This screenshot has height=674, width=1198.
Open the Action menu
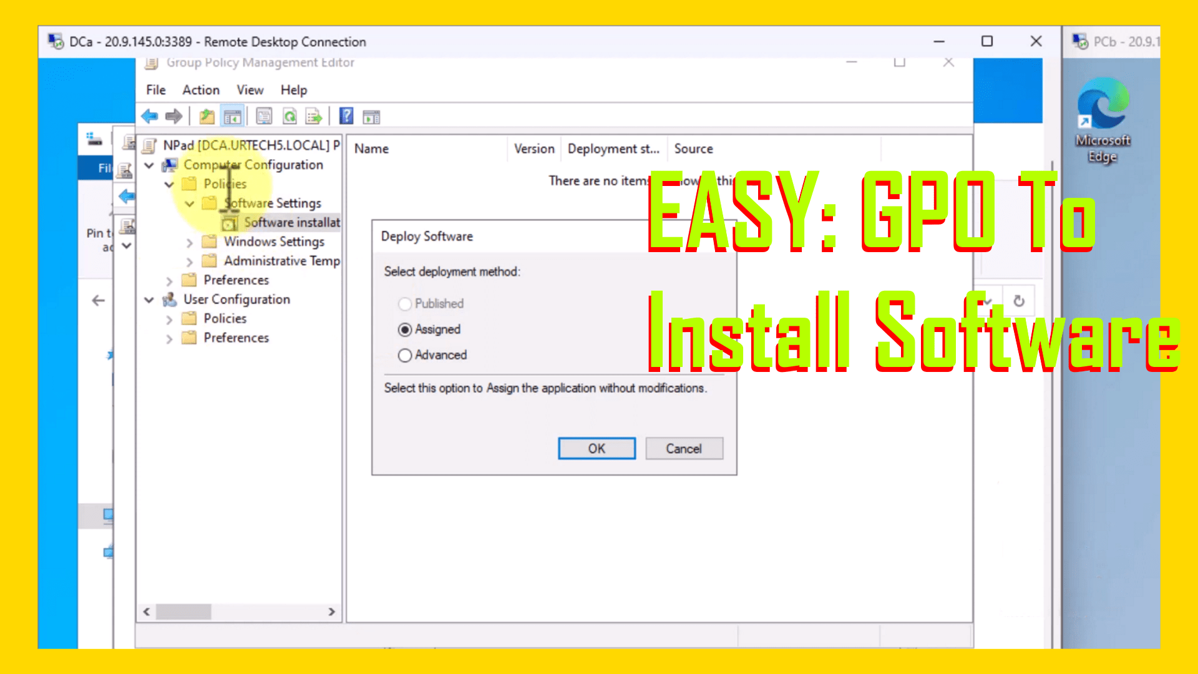tap(200, 90)
